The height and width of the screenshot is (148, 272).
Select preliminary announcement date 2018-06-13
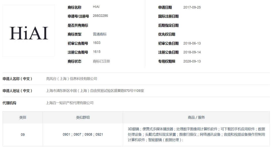point(192,43)
